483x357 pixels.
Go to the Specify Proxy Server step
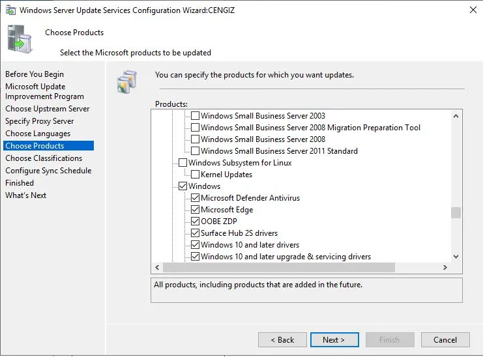coord(40,121)
